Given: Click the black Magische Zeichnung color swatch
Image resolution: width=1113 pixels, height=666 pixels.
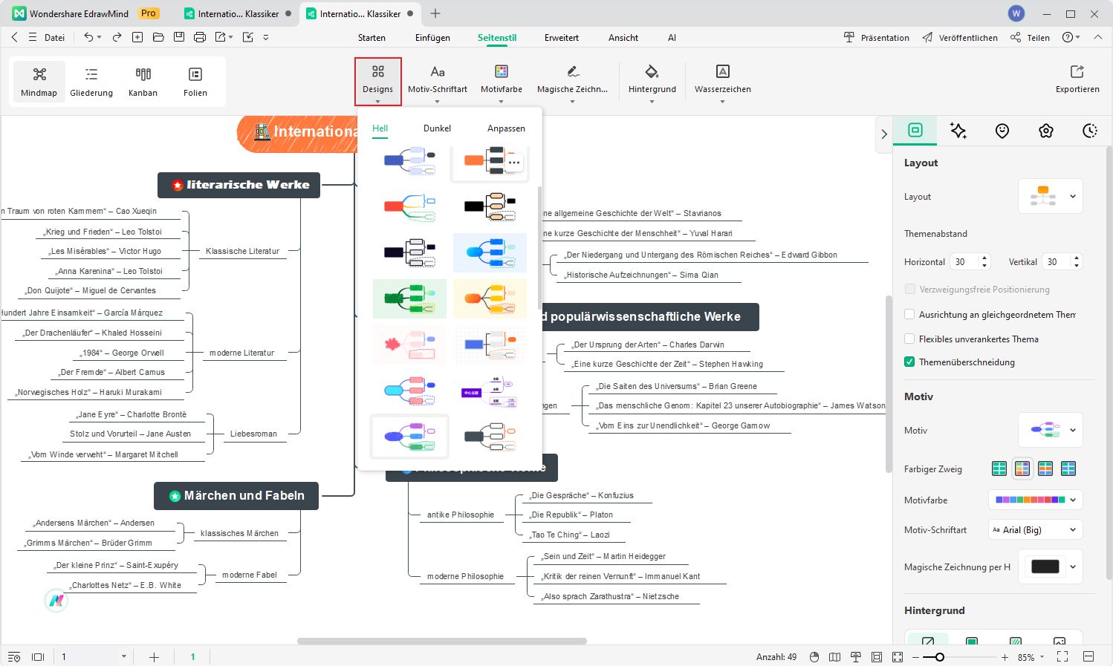Looking at the screenshot, I should [1045, 567].
